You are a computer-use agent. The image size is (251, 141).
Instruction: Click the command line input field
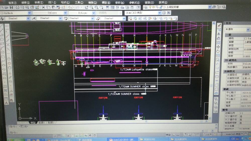(75, 132)
